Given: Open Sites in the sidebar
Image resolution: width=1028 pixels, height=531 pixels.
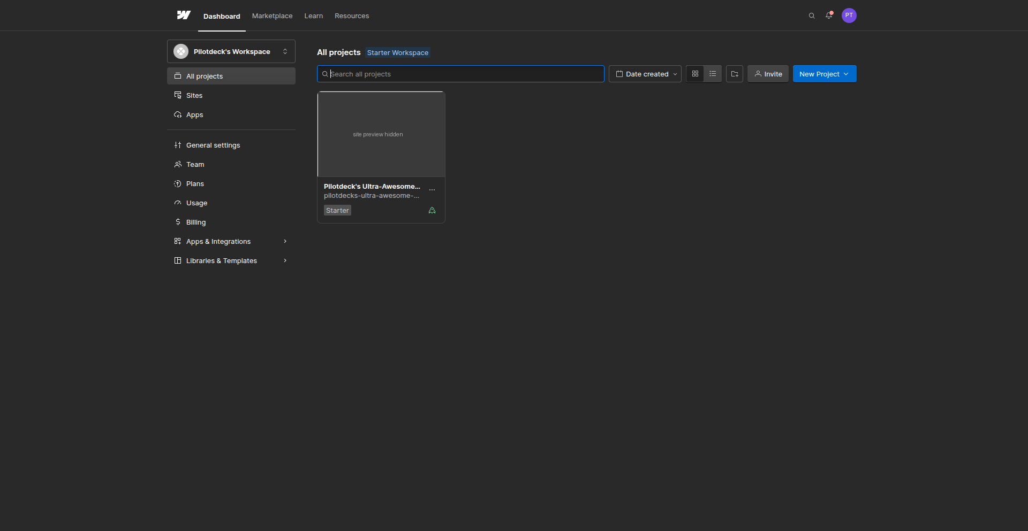Looking at the screenshot, I should tap(231, 95).
